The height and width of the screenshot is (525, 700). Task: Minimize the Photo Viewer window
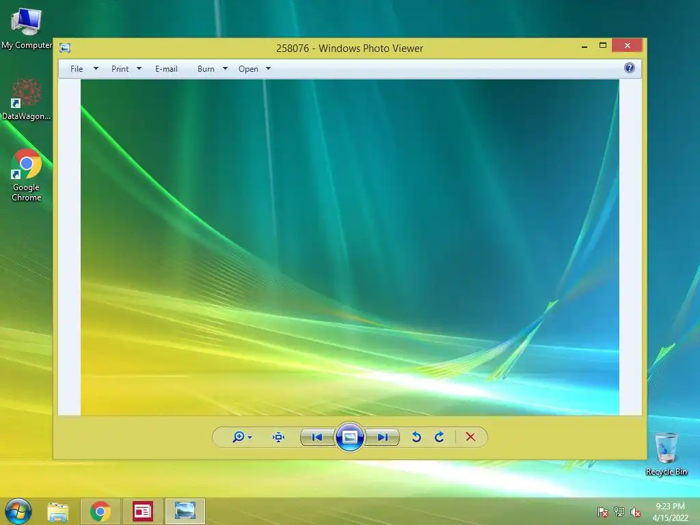click(584, 46)
